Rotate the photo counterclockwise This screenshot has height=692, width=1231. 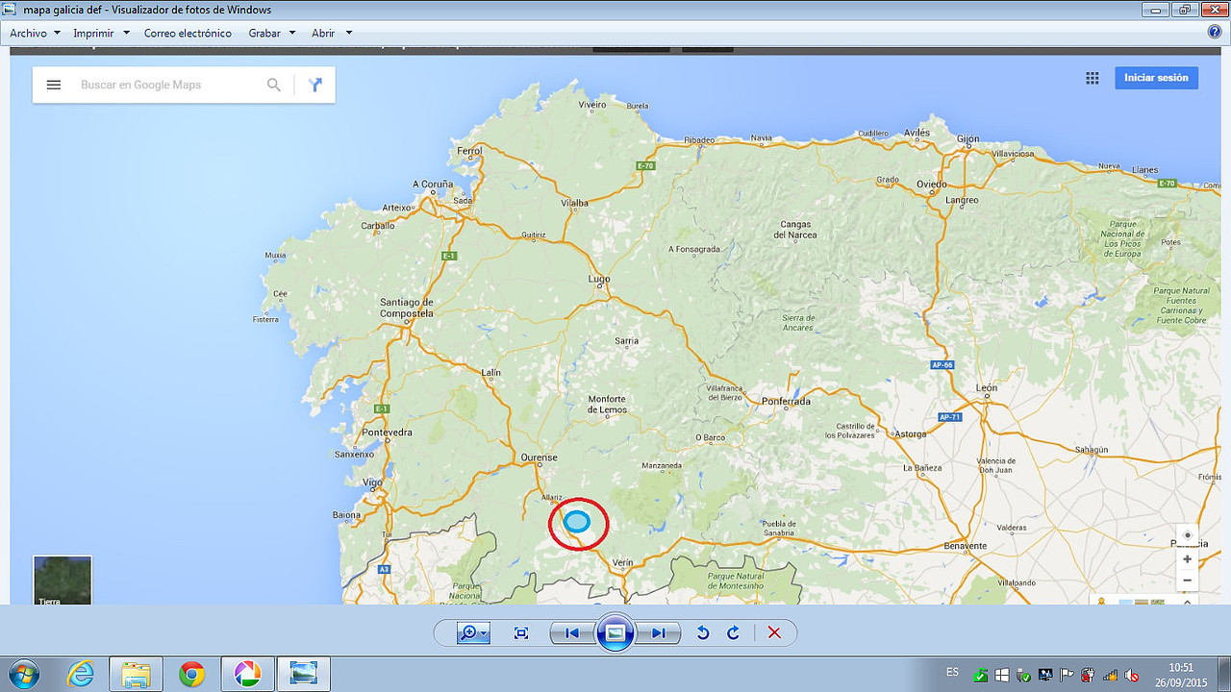(x=702, y=632)
